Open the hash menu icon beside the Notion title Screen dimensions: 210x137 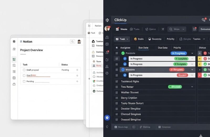tap(14, 42)
